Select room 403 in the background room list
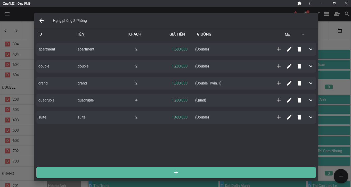 click(17, 120)
